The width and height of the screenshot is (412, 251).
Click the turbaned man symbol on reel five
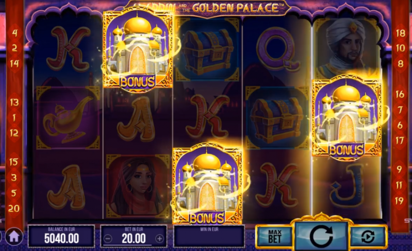pos(346,48)
